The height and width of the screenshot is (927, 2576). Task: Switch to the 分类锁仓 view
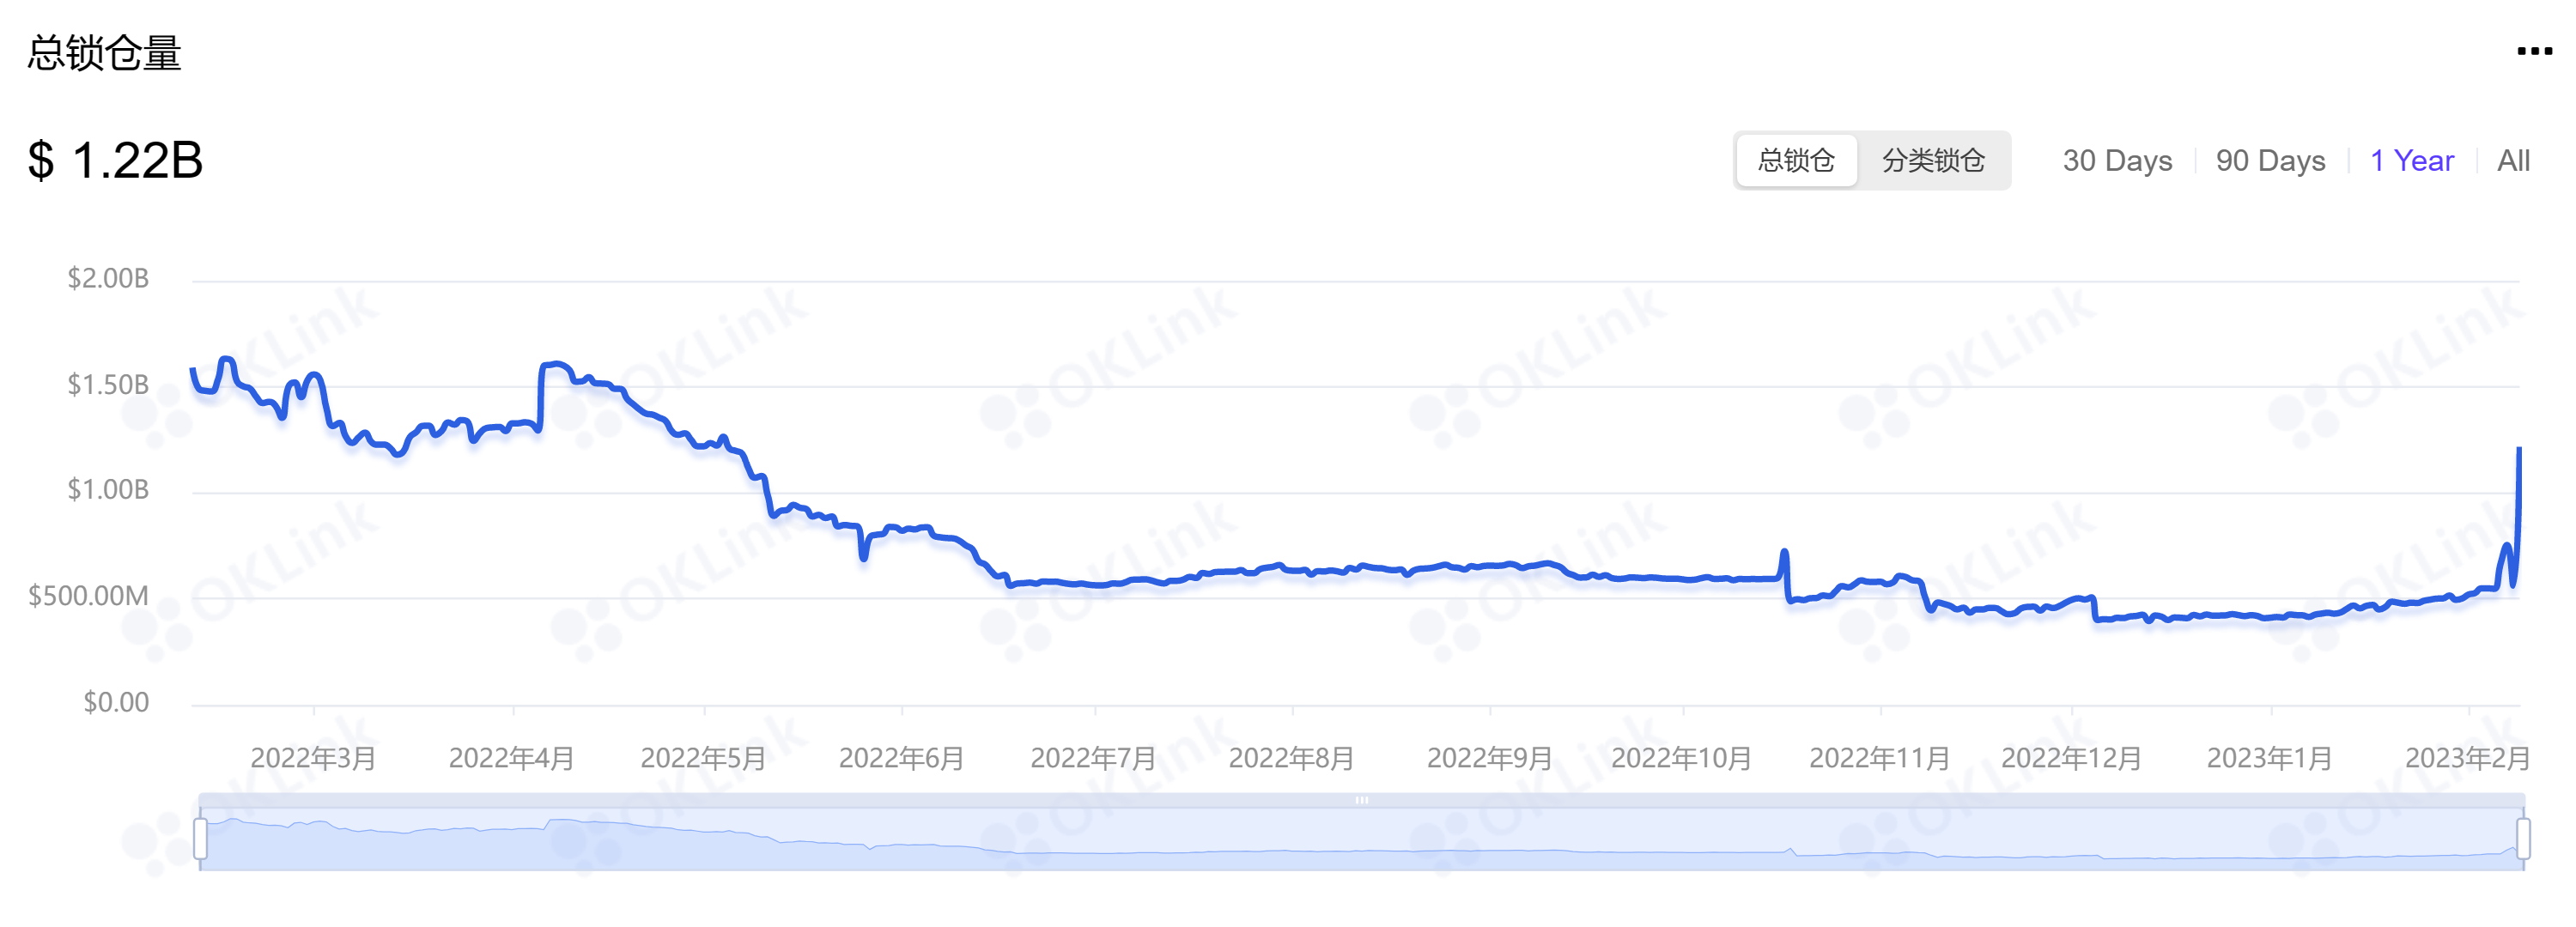(1932, 160)
